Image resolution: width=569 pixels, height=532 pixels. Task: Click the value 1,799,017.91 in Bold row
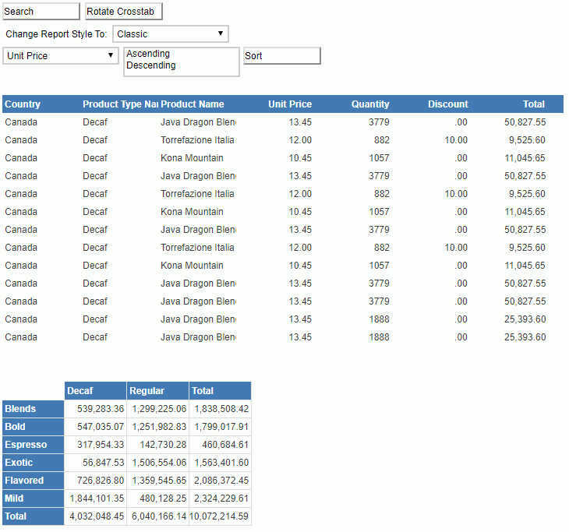pyautogui.click(x=221, y=427)
